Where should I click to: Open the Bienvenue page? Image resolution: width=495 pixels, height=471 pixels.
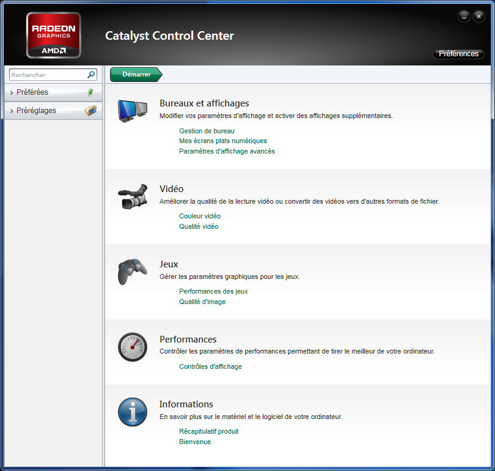tap(195, 442)
